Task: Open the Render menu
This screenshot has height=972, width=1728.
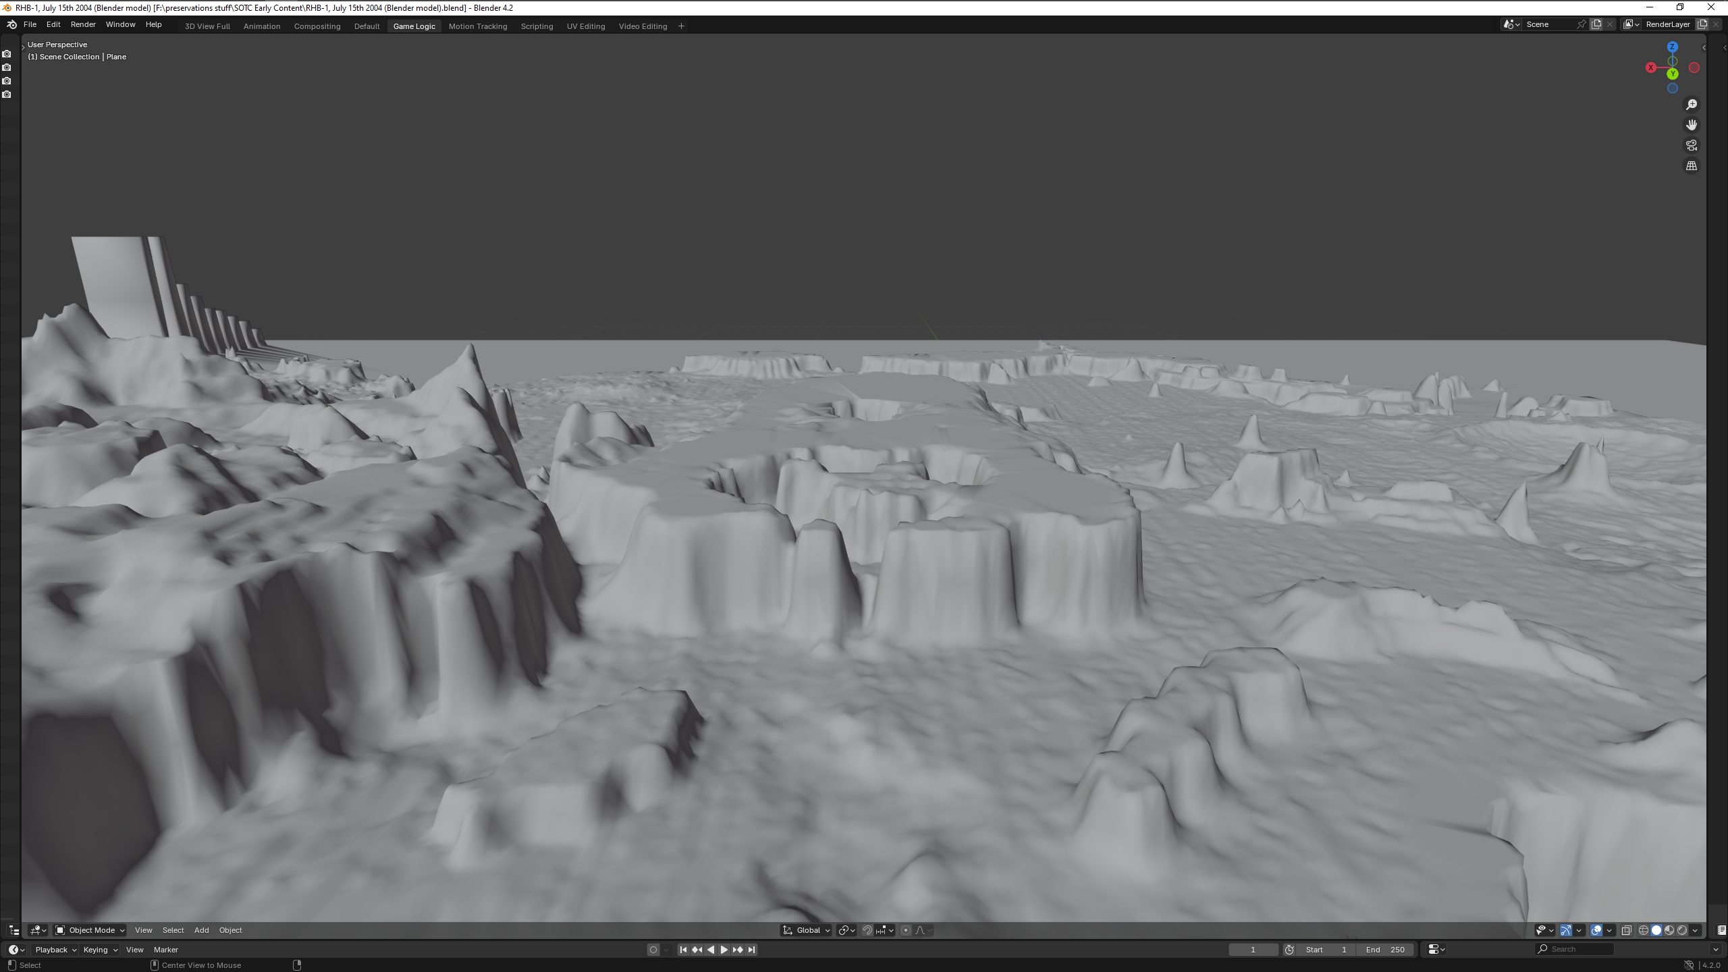Action: [x=83, y=24]
